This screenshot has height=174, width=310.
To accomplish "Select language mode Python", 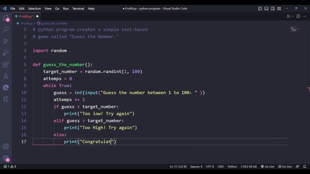I will click(x=232, y=166).
